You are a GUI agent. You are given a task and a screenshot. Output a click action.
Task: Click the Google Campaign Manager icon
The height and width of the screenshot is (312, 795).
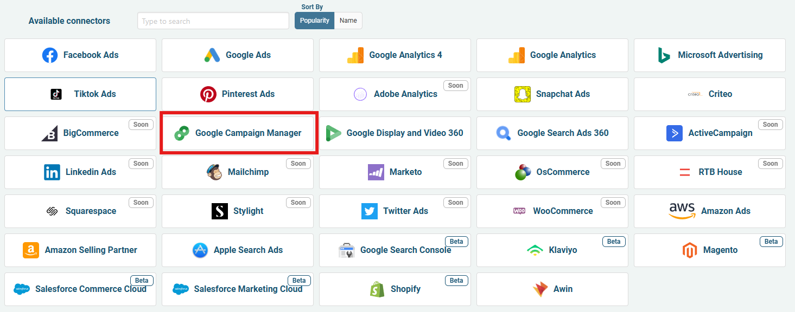point(182,133)
